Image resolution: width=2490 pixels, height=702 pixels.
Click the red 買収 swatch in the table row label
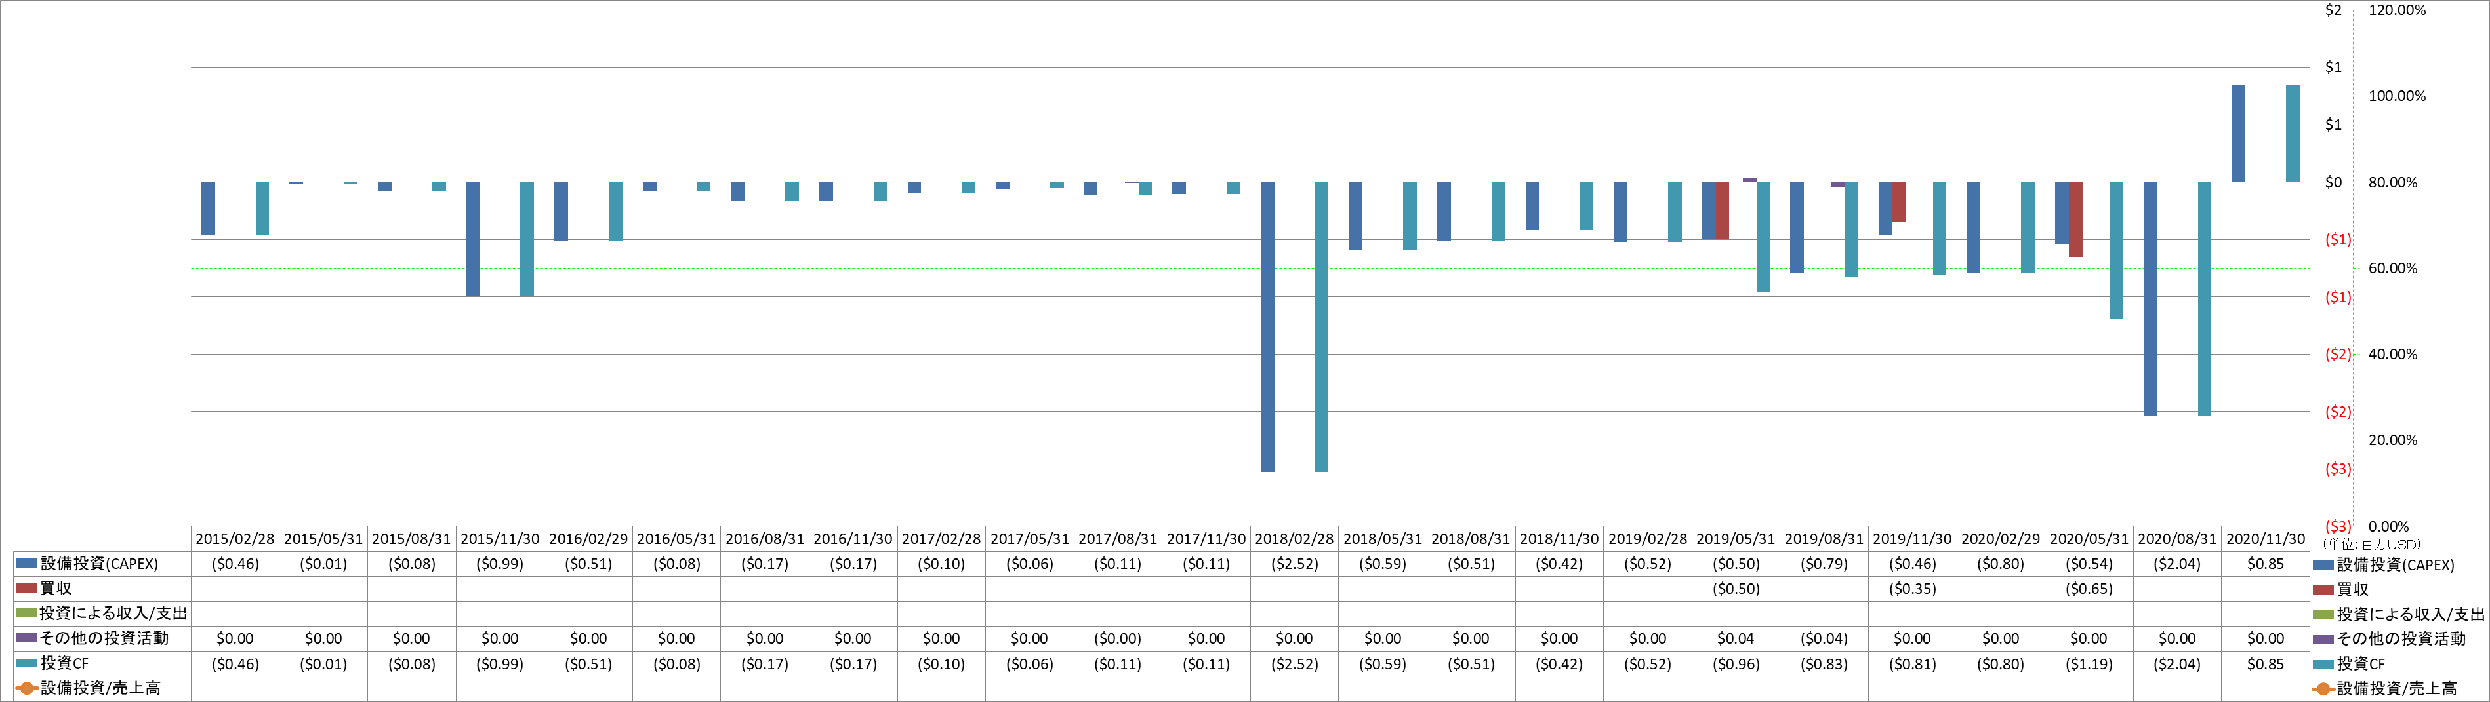point(27,588)
